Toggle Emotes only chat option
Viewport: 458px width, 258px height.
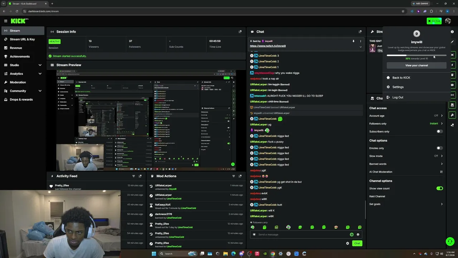[440, 148]
